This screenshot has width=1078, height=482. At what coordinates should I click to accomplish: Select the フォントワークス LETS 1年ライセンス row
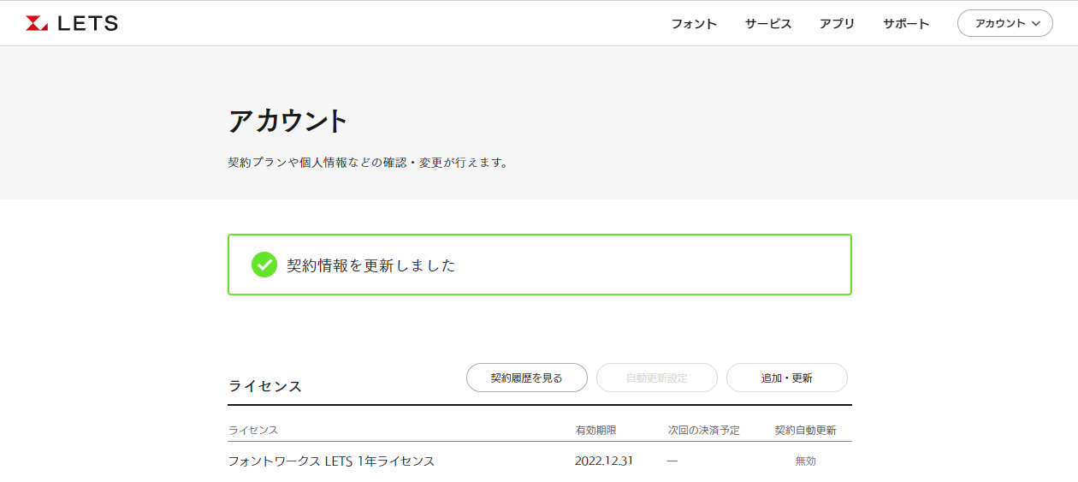click(x=331, y=461)
